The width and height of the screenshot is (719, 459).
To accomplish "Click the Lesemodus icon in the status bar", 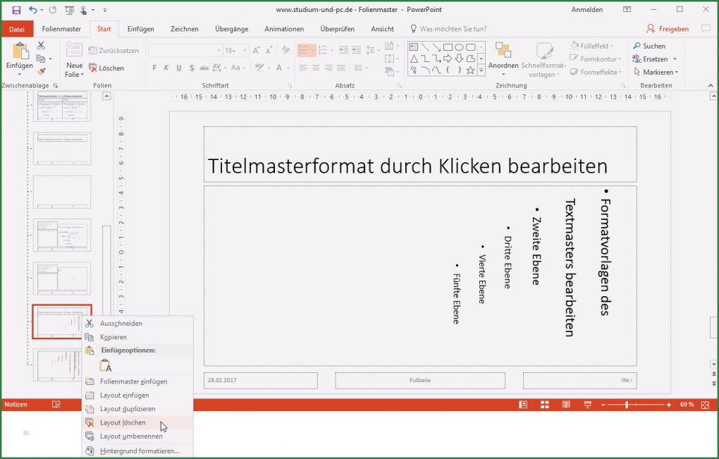I will click(x=565, y=405).
